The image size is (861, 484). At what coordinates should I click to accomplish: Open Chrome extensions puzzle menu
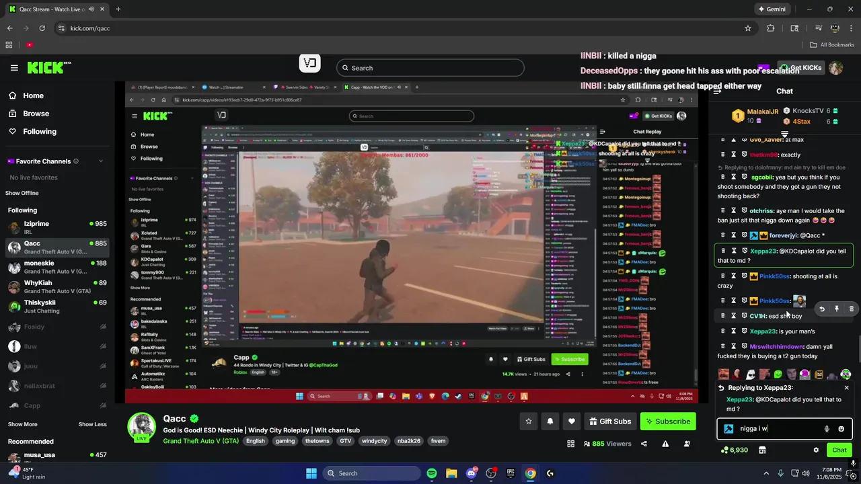(x=771, y=28)
